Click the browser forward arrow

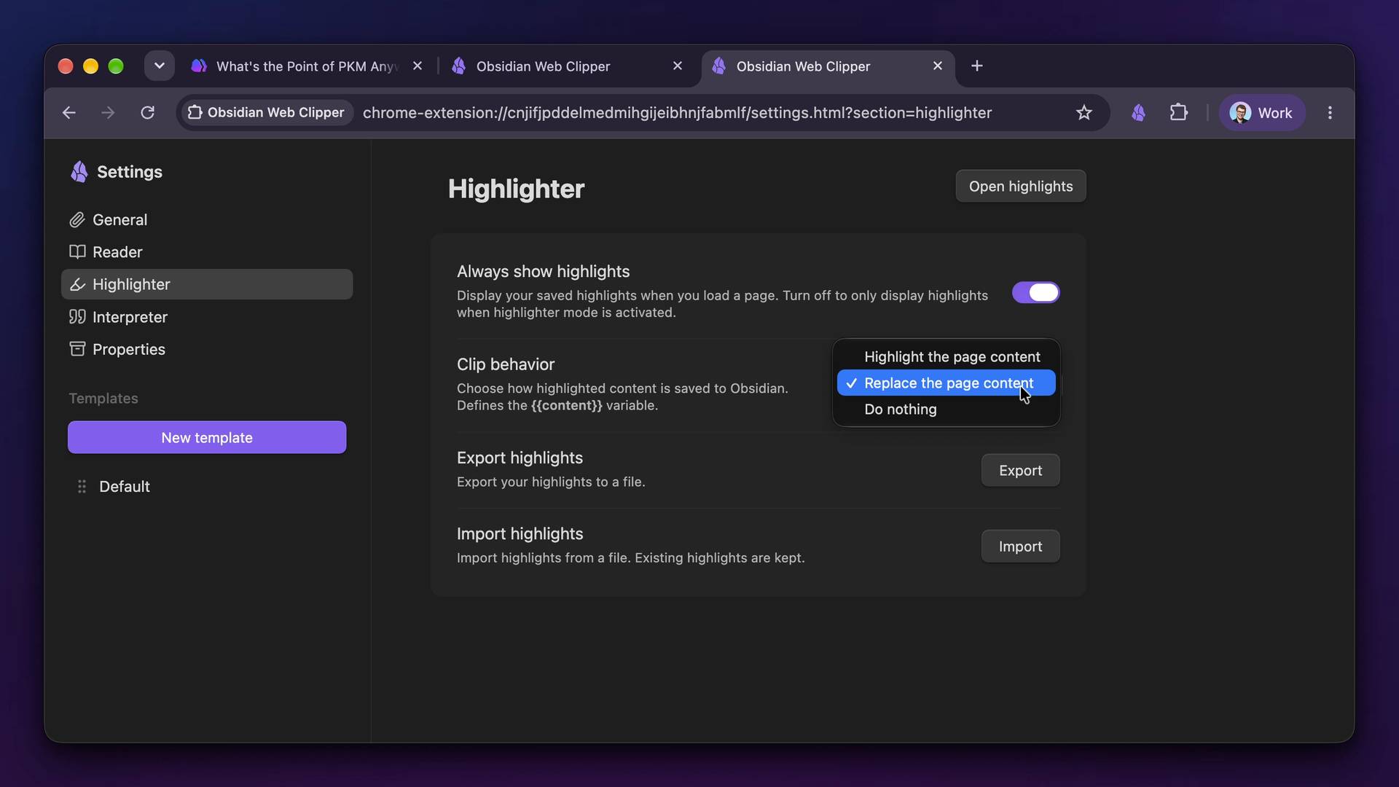tap(108, 113)
